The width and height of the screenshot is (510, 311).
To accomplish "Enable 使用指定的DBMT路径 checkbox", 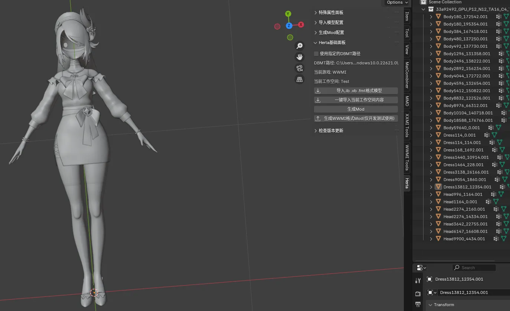I will tap(316, 54).
